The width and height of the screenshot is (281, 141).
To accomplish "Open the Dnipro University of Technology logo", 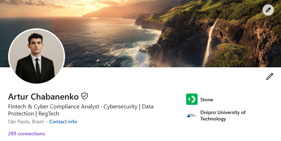I will pyautogui.click(x=192, y=115).
